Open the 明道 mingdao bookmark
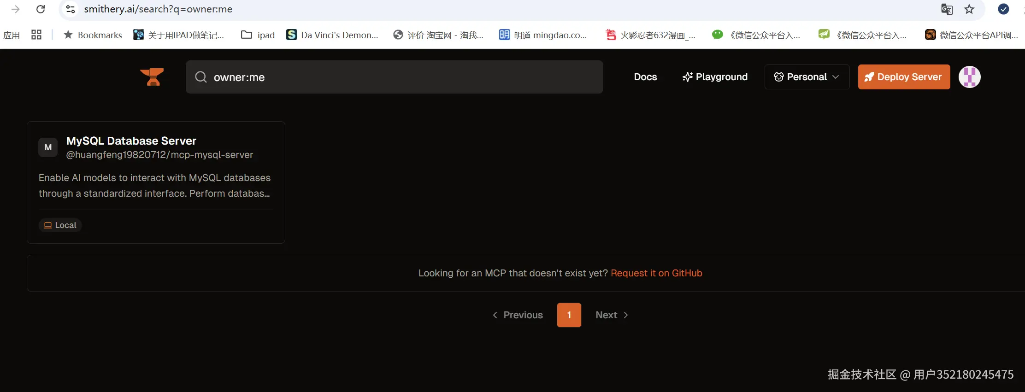Viewport: 1025px width, 392px height. coord(543,35)
